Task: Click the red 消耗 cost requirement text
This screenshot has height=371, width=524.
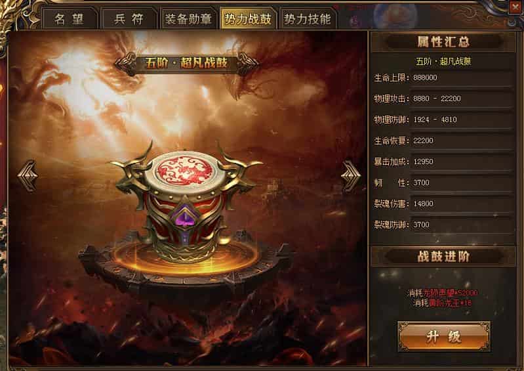Action: pos(443,297)
